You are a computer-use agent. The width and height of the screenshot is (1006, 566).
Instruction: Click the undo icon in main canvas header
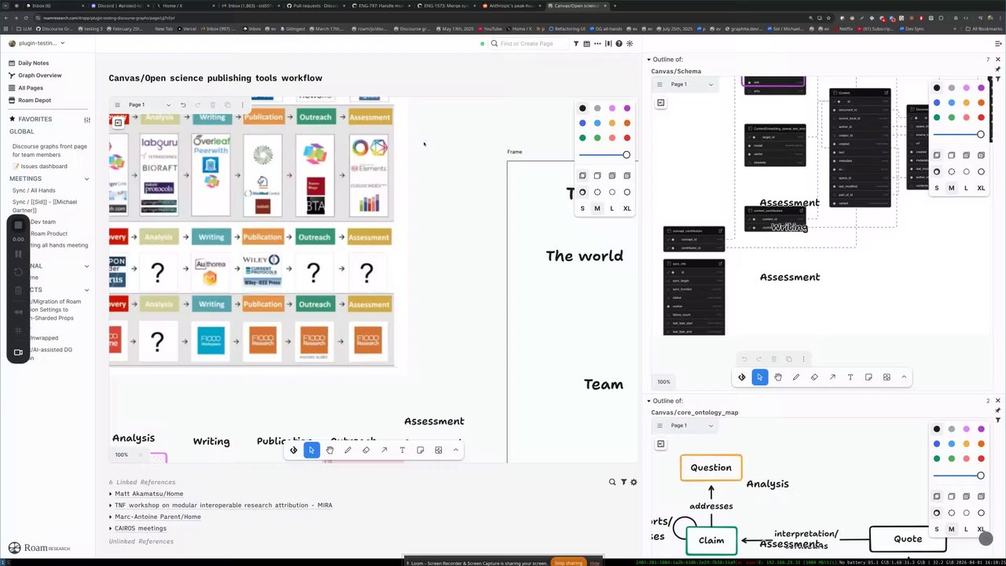pyautogui.click(x=183, y=105)
